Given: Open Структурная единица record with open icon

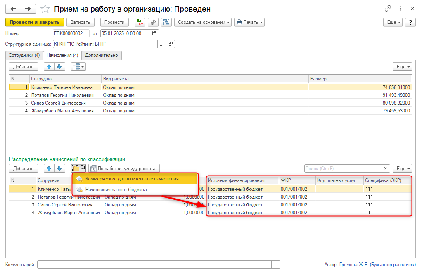Looking at the screenshot, I should pos(171,44).
